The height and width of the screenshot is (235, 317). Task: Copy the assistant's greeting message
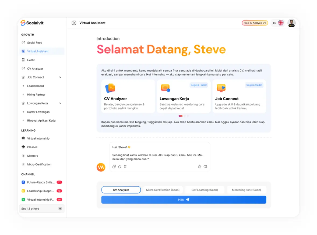(114, 167)
